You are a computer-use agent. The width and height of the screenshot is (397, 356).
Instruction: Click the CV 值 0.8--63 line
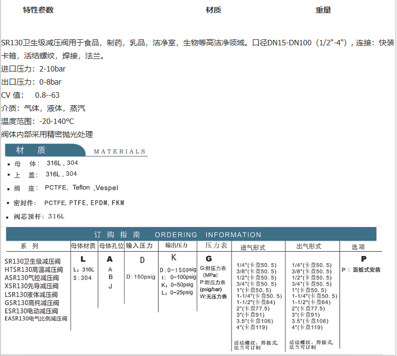click(x=30, y=95)
